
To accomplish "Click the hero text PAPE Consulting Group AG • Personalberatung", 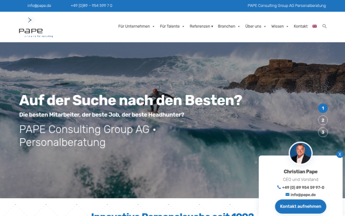I will [x=87, y=136].
